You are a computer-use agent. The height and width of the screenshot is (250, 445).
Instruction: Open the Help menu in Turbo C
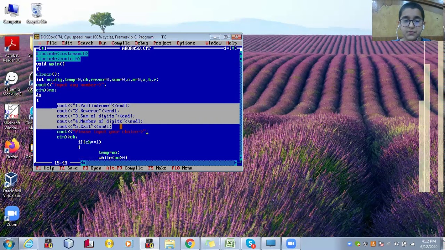point(232,43)
